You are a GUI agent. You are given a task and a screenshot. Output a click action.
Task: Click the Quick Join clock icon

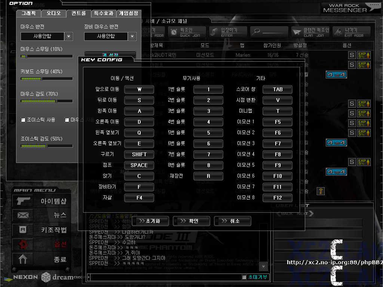(174, 33)
